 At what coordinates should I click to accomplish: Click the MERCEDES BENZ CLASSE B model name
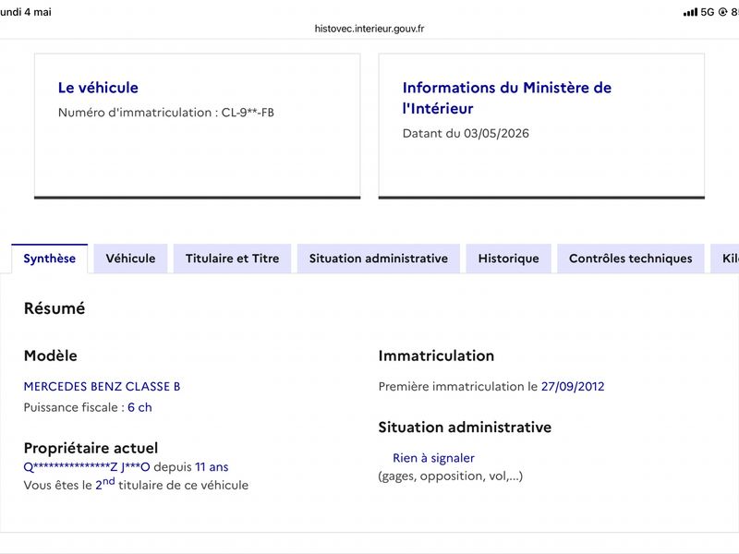click(102, 386)
